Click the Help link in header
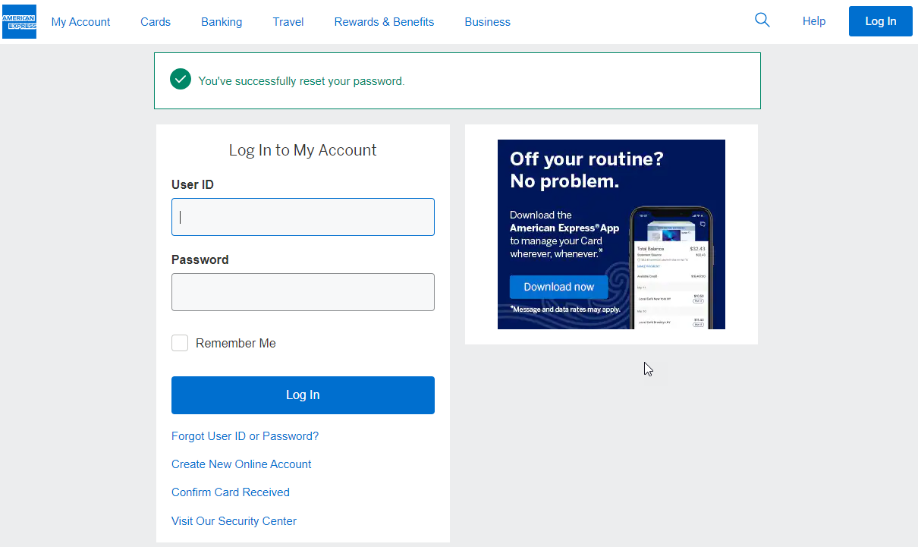This screenshot has height=547, width=918. point(813,21)
